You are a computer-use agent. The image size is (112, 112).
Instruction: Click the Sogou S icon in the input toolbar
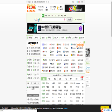(102, 110)
